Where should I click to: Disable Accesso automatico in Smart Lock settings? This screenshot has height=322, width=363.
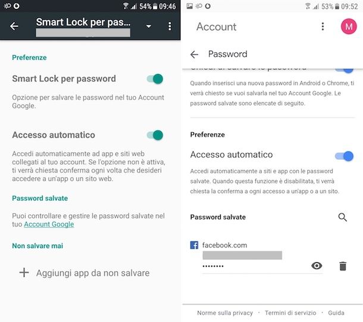click(155, 135)
